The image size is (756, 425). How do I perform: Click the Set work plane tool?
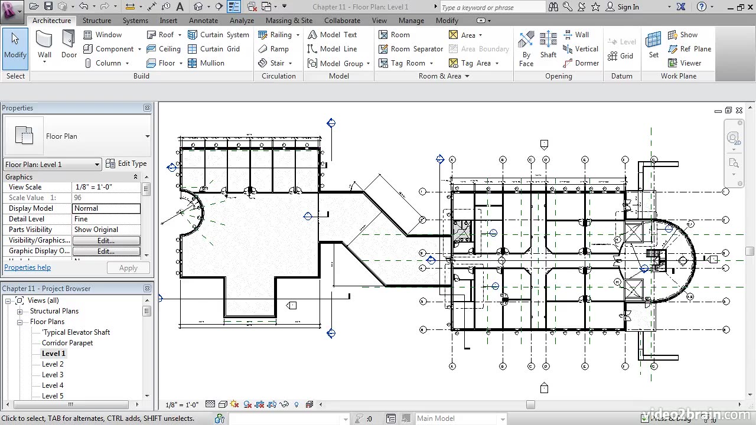pyautogui.click(x=654, y=45)
